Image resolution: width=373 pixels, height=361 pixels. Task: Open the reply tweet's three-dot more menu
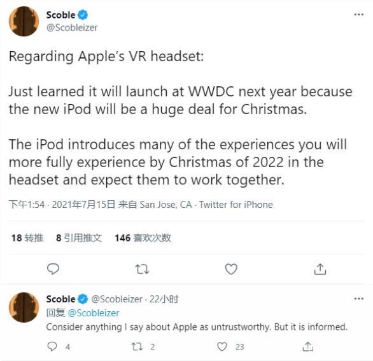359,298
